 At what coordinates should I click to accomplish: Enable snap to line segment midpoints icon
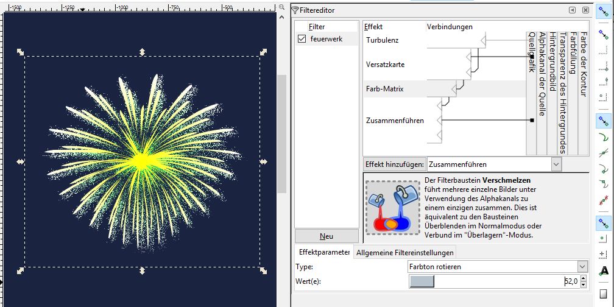click(603, 199)
